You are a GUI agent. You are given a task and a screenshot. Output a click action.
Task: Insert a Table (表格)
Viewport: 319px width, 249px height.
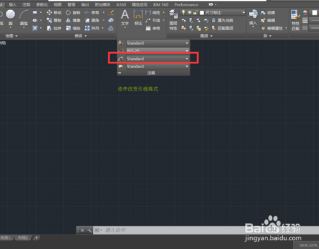click(152, 28)
